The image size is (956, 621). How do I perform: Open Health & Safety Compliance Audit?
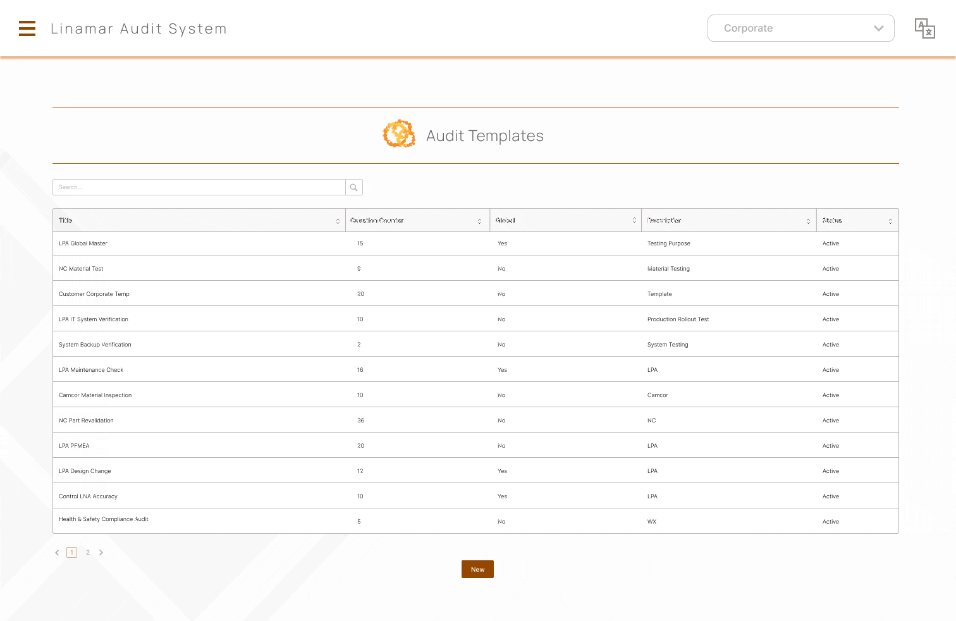[104, 519]
